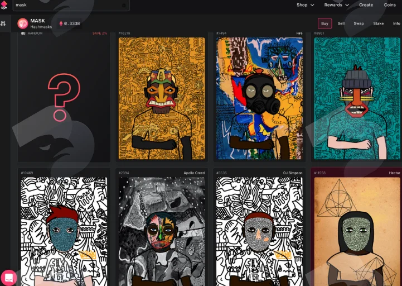
Task: Click the "Fire" name label
Action: (299, 34)
